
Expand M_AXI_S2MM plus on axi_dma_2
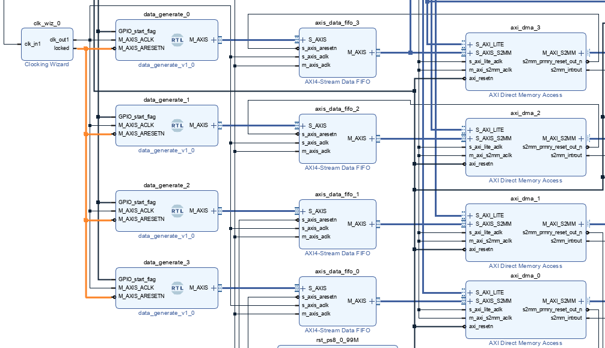581,138
